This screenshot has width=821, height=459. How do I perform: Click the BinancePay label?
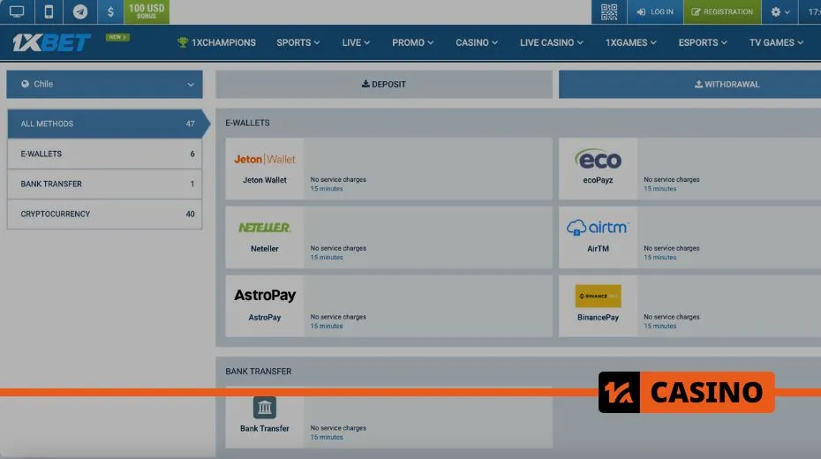598,317
